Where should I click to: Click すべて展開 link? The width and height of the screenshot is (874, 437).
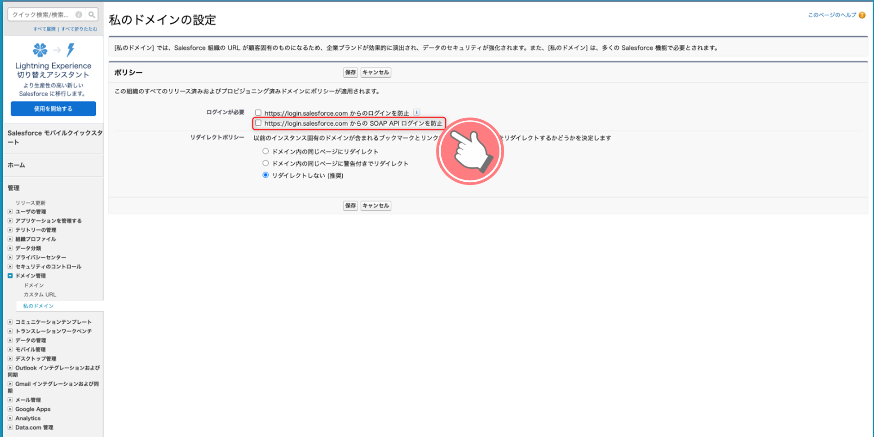point(44,29)
